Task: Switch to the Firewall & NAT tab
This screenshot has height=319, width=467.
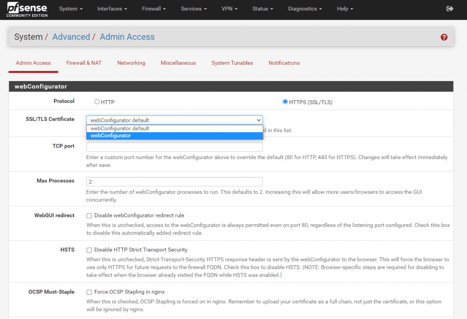Action: 84,63
